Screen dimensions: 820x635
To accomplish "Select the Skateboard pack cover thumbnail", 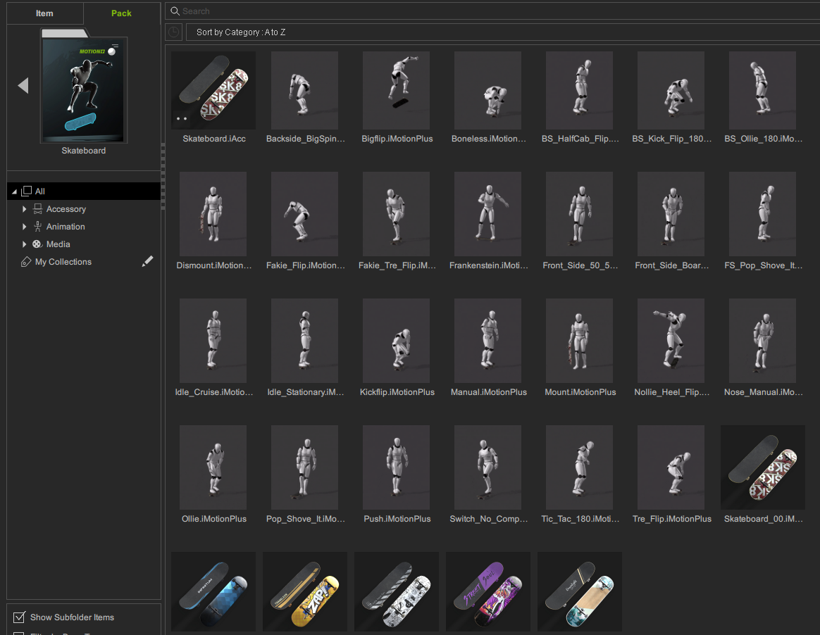I will tap(84, 88).
